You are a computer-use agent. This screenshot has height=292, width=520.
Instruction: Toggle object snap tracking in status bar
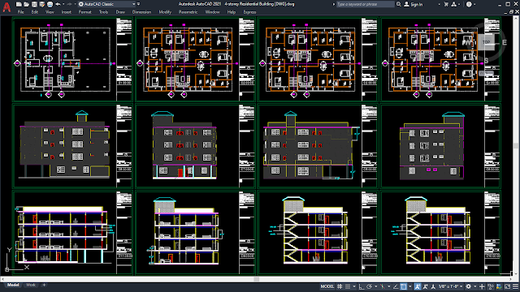point(396,286)
